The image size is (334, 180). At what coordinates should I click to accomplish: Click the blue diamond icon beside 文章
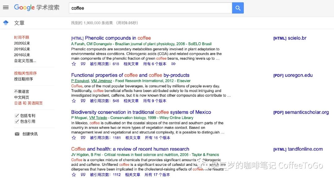pos(5,22)
